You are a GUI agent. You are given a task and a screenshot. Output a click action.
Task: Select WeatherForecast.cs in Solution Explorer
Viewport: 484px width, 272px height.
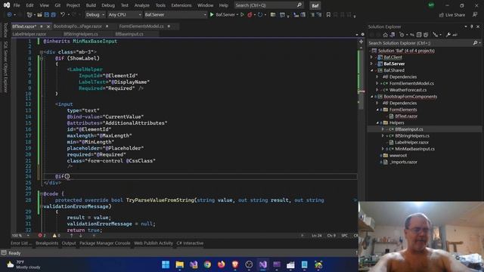(x=408, y=90)
